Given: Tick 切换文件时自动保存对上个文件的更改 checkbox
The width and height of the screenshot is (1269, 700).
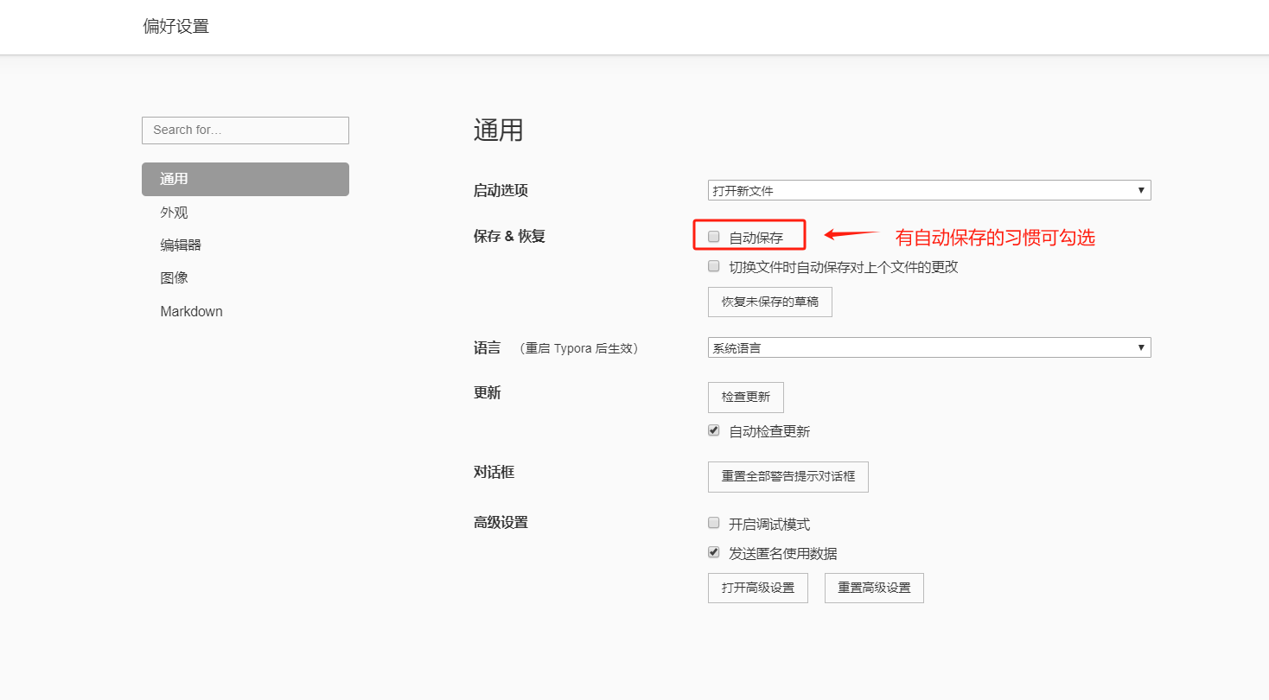Looking at the screenshot, I should [714, 266].
